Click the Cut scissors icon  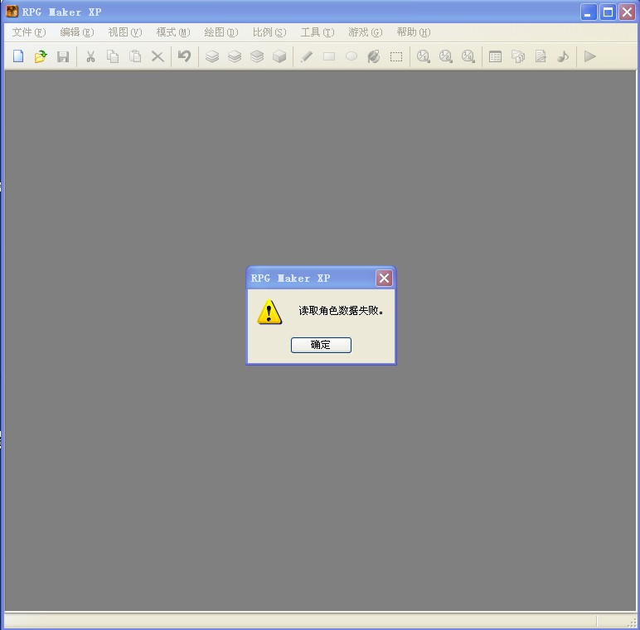[x=90, y=56]
